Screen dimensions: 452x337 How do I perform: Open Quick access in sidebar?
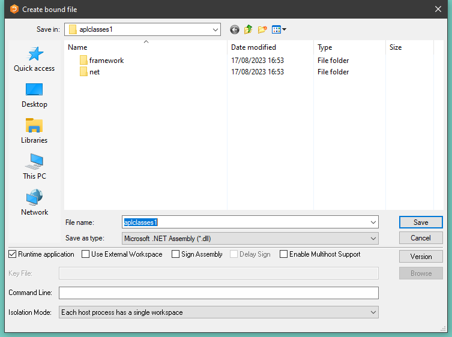(x=34, y=59)
